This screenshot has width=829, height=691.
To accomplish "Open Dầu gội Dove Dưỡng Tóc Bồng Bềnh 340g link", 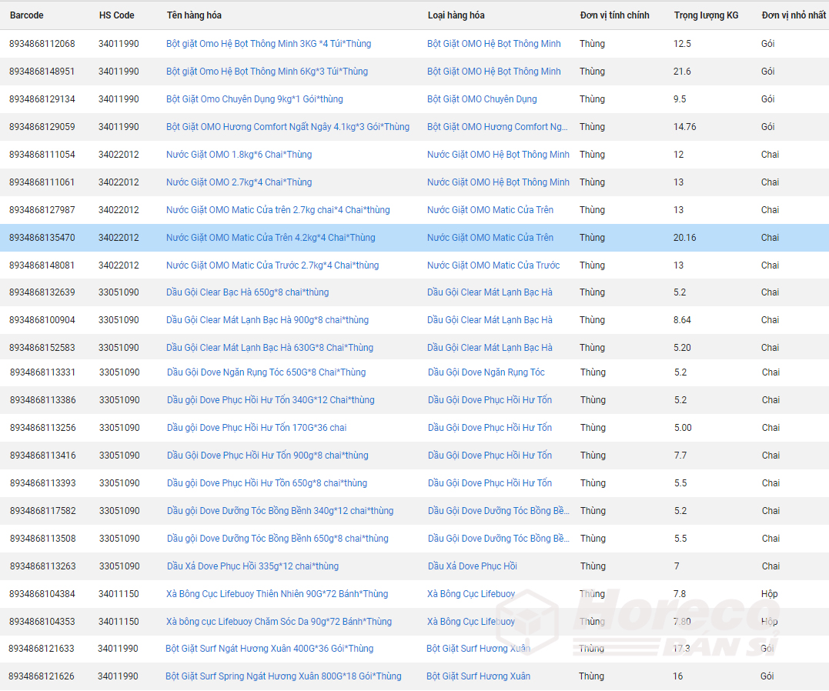I will (280, 511).
